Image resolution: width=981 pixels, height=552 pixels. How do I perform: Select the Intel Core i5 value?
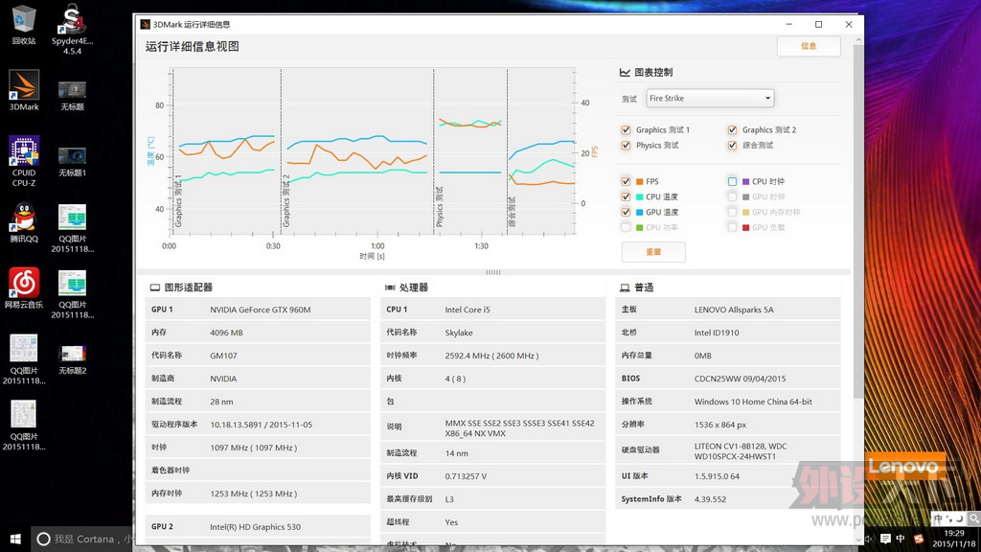coord(468,310)
